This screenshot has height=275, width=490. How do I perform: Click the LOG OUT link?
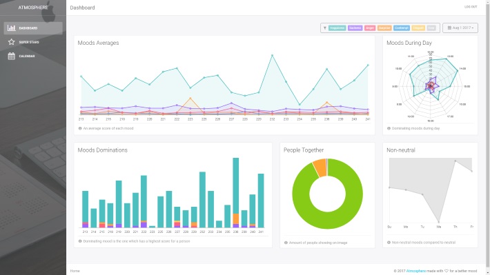coord(471,7)
